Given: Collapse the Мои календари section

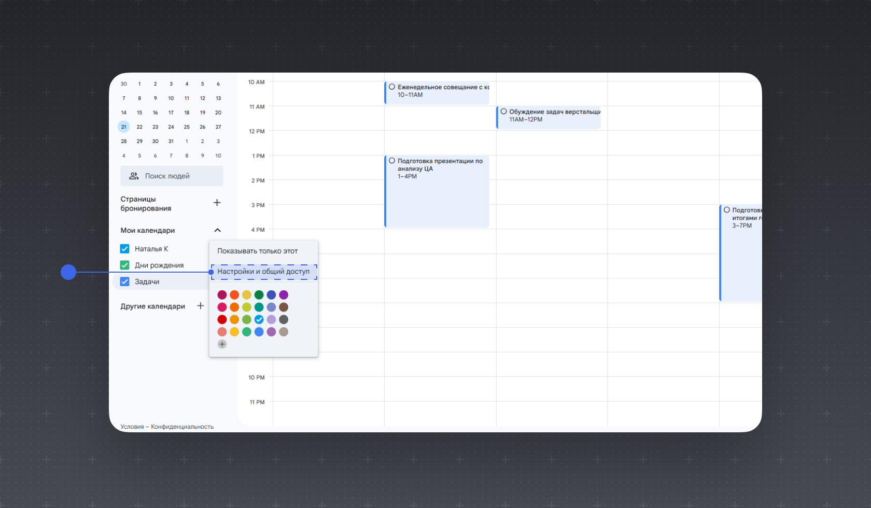Looking at the screenshot, I should pyautogui.click(x=218, y=230).
